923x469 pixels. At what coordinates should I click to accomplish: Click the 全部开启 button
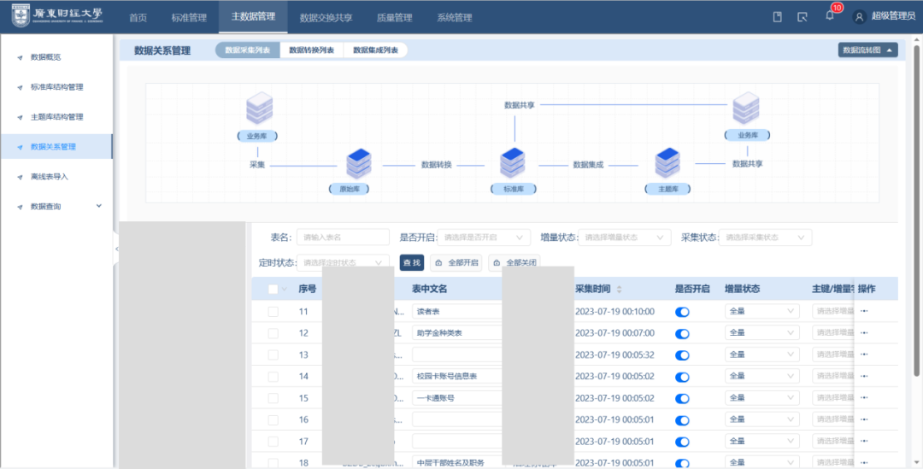click(456, 263)
